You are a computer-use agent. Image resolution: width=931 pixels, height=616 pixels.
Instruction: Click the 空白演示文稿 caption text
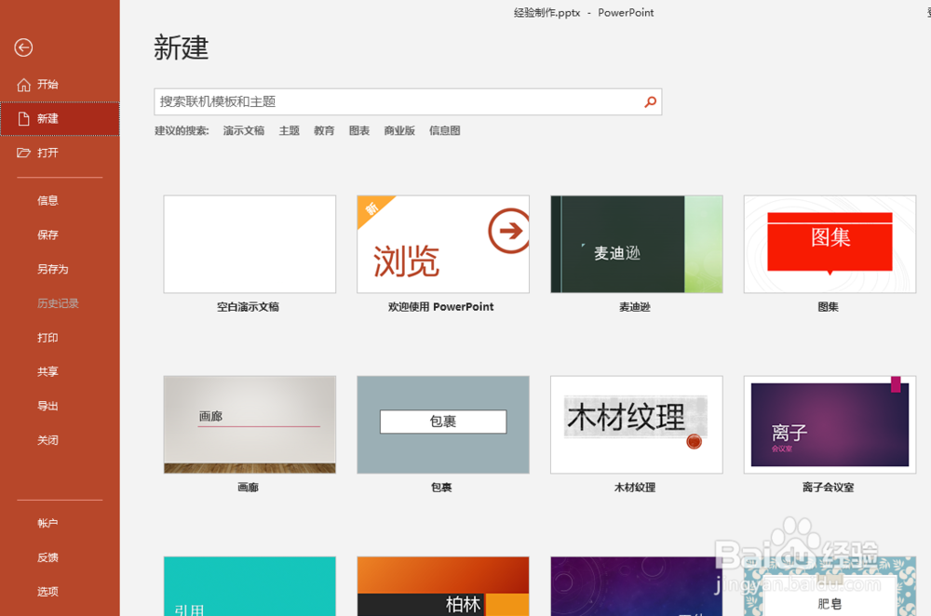pyautogui.click(x=248, y=307)
